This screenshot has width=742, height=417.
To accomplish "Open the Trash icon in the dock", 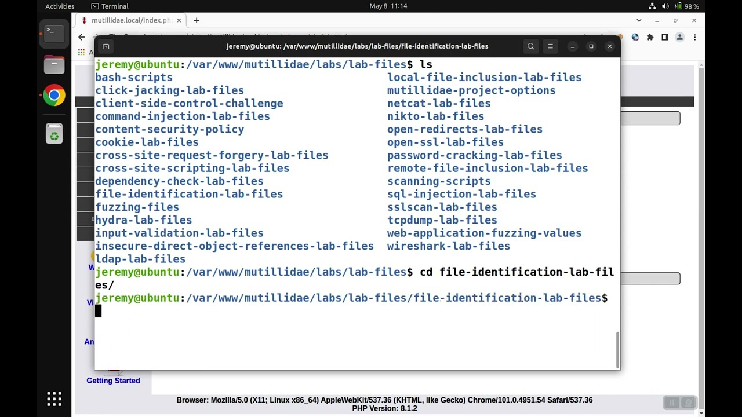I will click(54, 134).
